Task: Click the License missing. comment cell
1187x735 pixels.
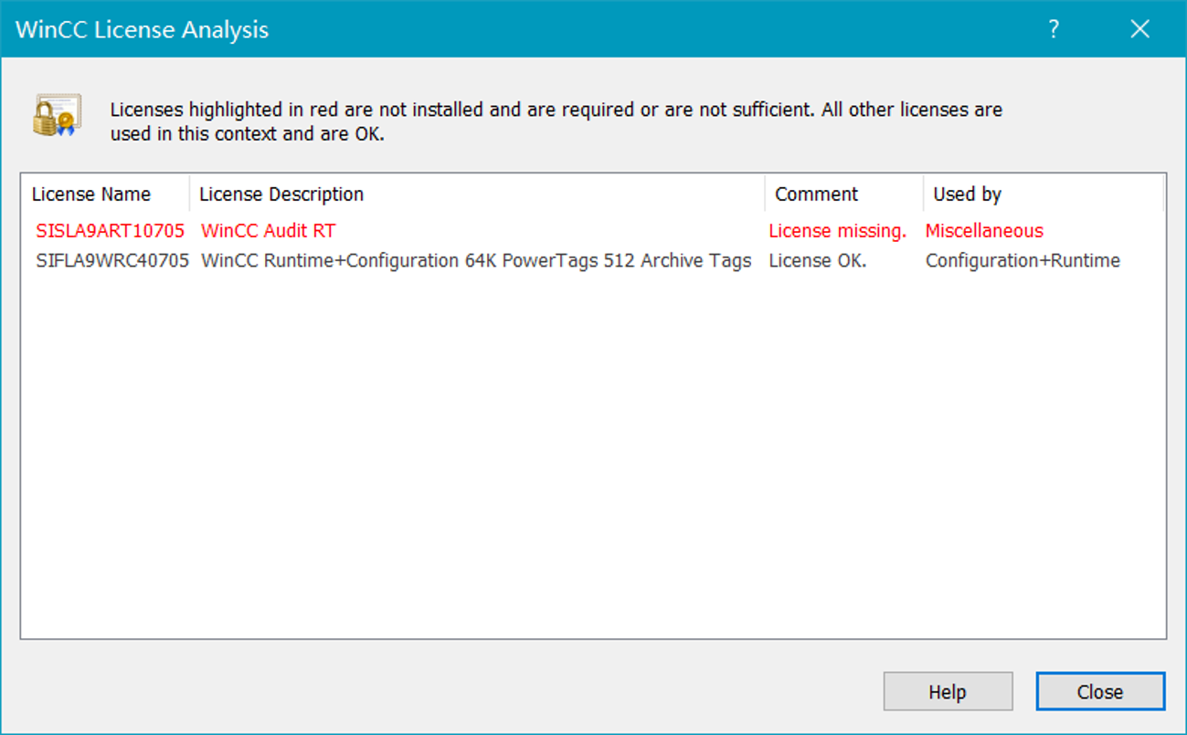Action: [837, 231]
